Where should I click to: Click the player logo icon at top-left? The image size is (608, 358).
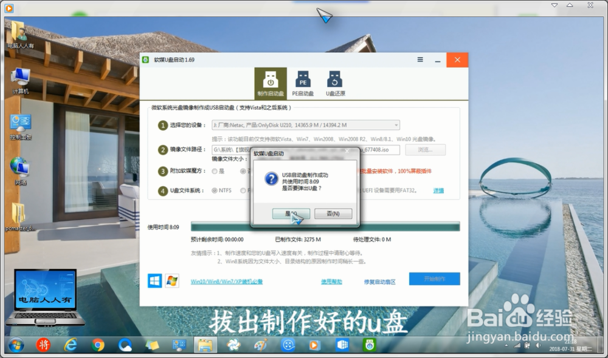[9, 7]
